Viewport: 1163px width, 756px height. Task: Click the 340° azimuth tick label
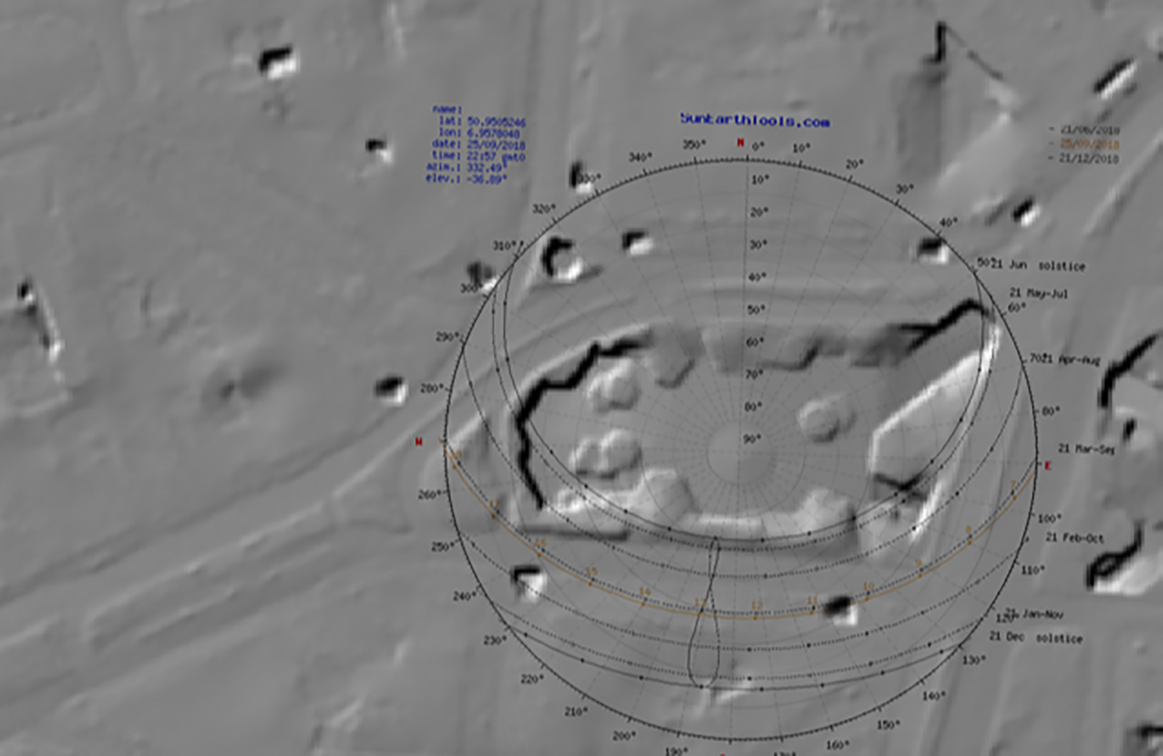tap(640, 157)
